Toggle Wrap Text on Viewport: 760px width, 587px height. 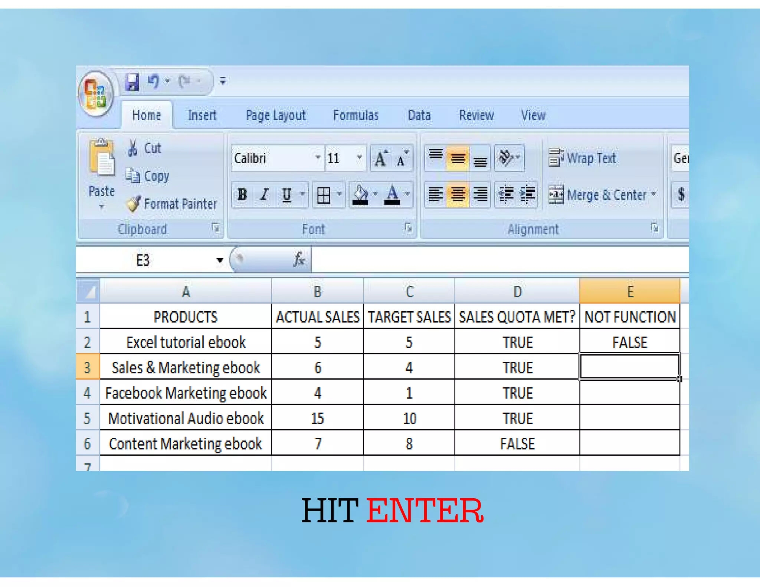[x=583, y=158]
